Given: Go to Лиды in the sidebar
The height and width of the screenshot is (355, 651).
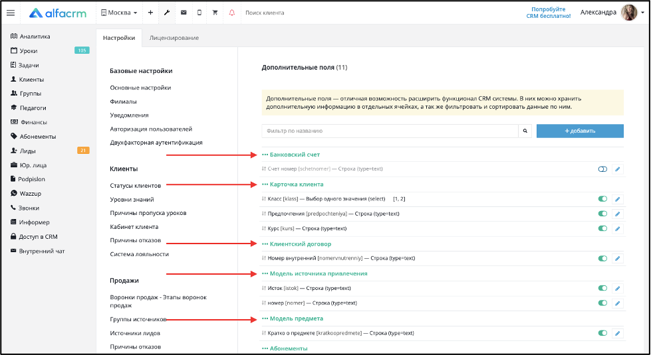Looking at the screenshot, I should [23, 151].
